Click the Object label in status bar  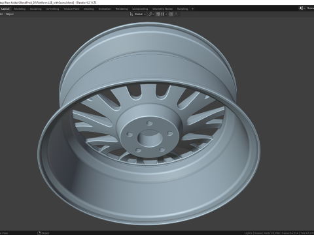(x=45, y=233)
